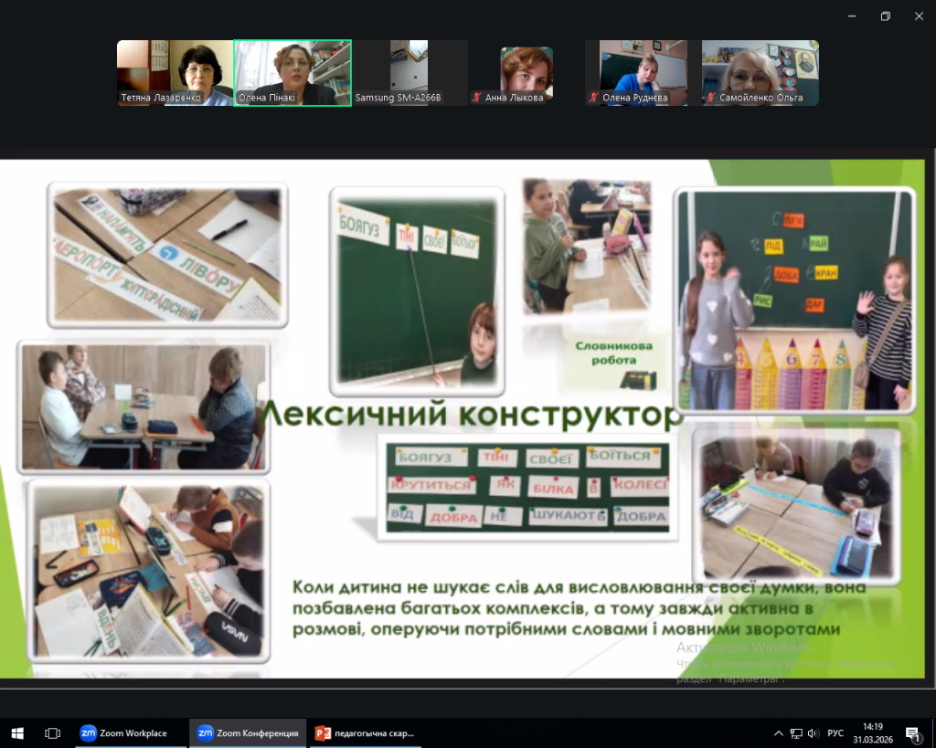Open the PowerPoint педагогічна скарбничка taskbar item
The height and width of the screenshot is (748, 936).
pyautogui.click(x=365, y=732)
